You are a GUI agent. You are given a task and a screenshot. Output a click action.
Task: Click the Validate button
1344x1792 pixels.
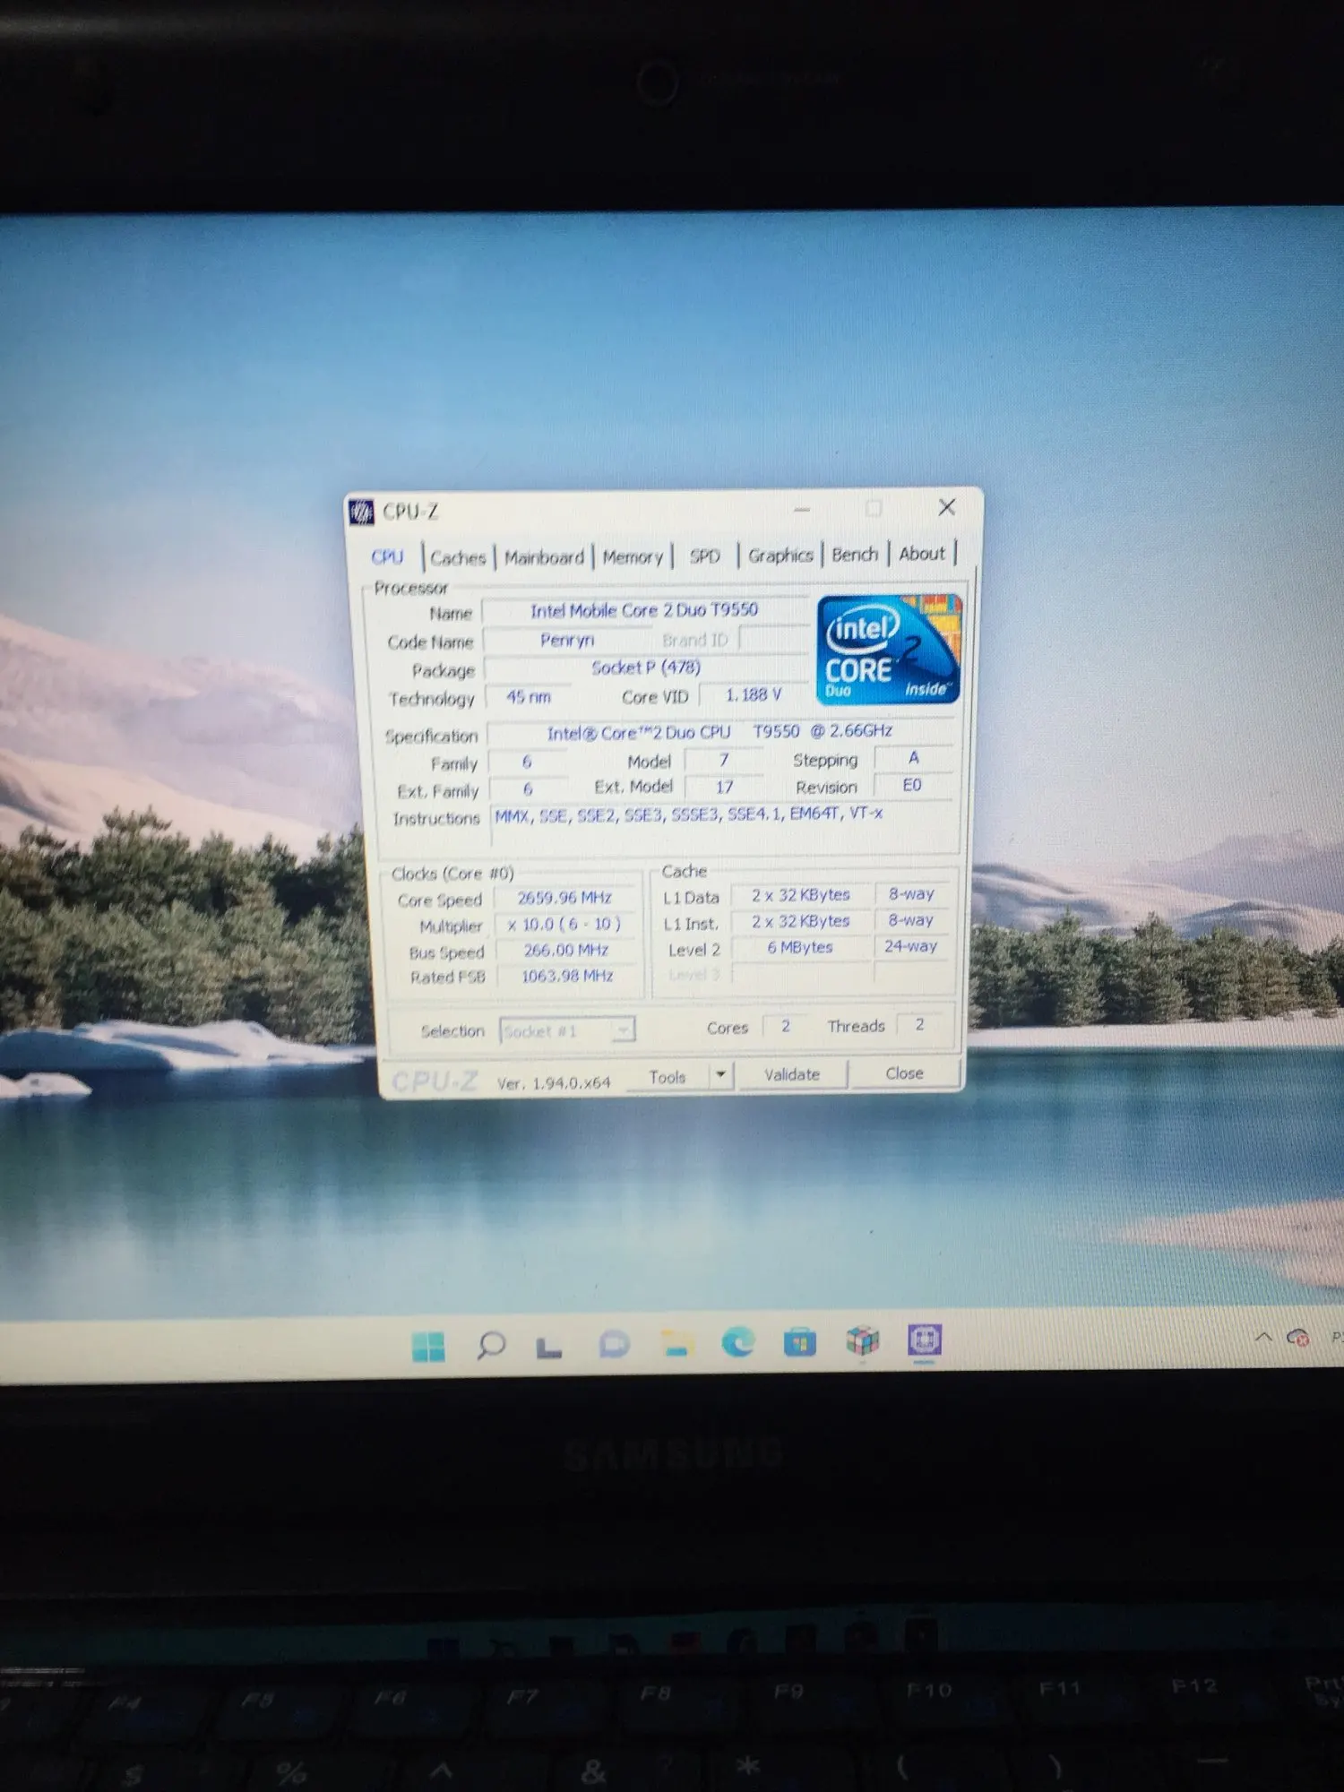point(792,1074)
